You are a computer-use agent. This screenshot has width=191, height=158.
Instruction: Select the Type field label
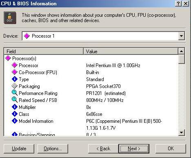point(24,79)
